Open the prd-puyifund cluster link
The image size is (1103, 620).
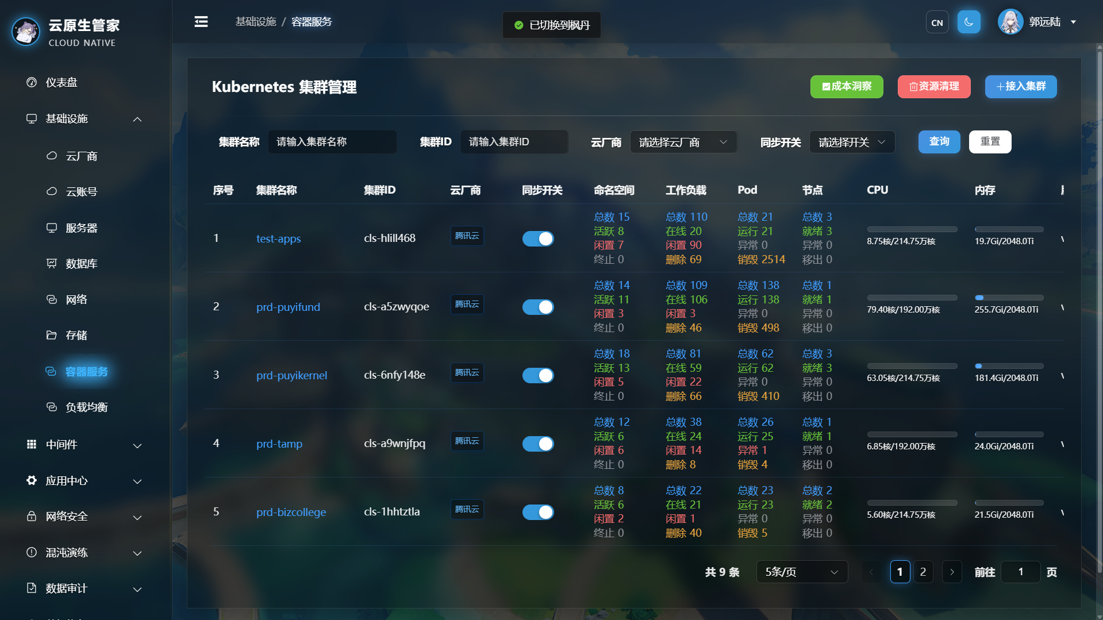(288, 307)
